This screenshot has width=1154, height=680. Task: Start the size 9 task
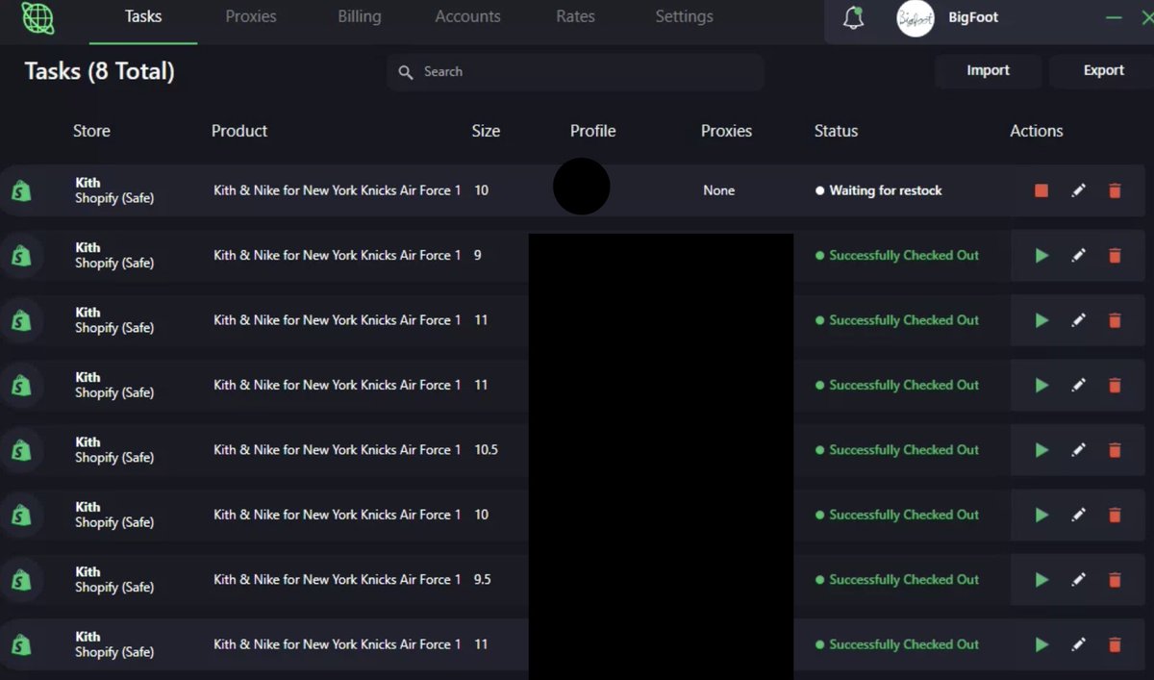(1041, 256)
